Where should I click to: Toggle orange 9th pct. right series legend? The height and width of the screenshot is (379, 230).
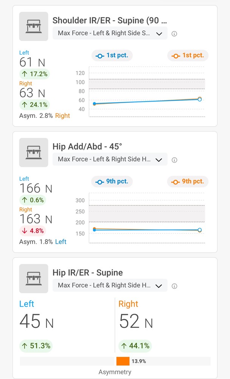tap(188, 182)
